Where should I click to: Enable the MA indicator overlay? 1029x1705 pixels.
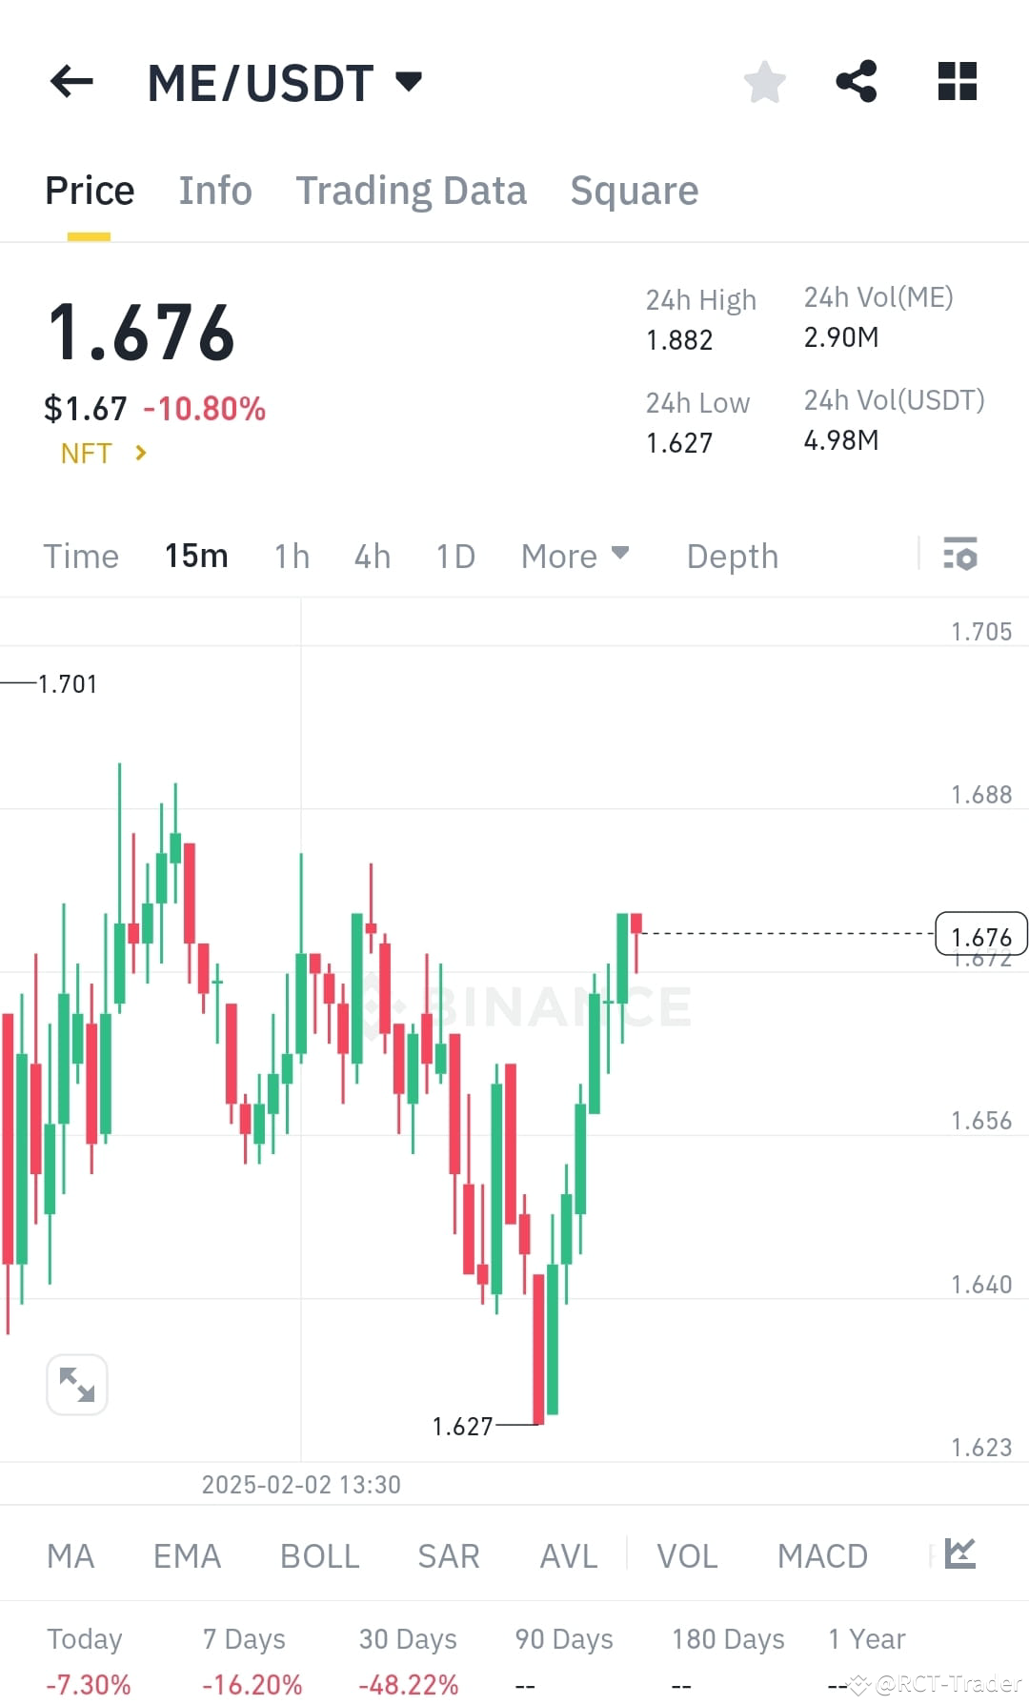(x=71, y=1553)
